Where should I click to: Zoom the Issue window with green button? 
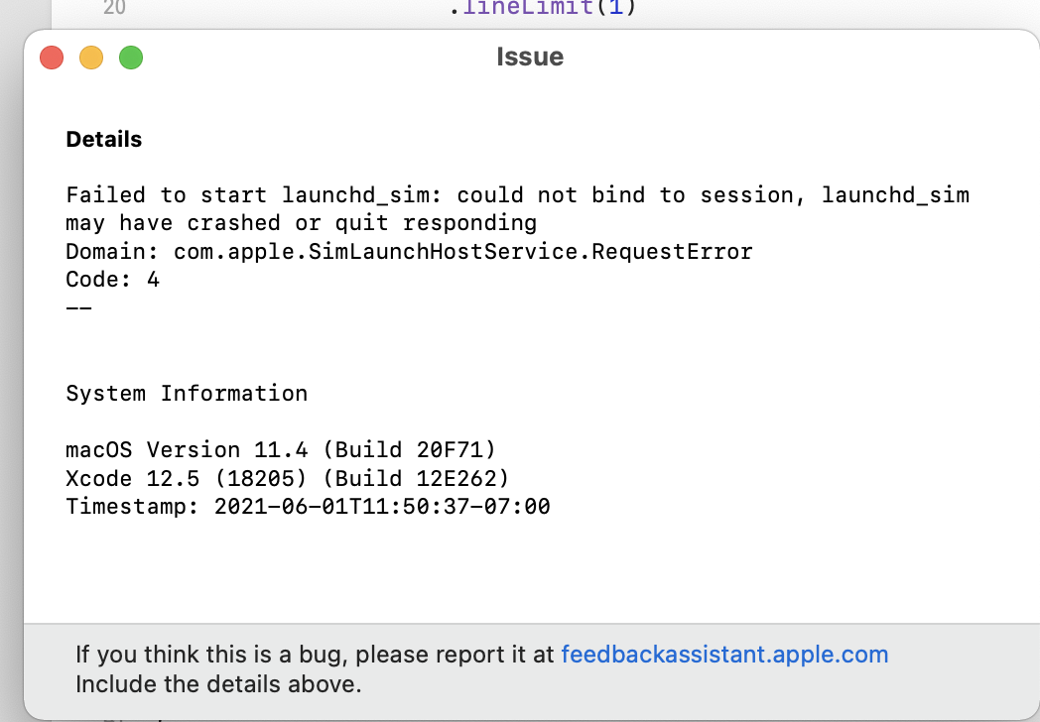tap(131, 58)
